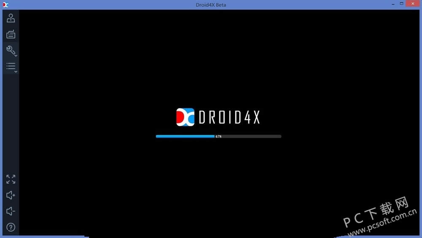Increase volume with the speaker plus icon

11,195
